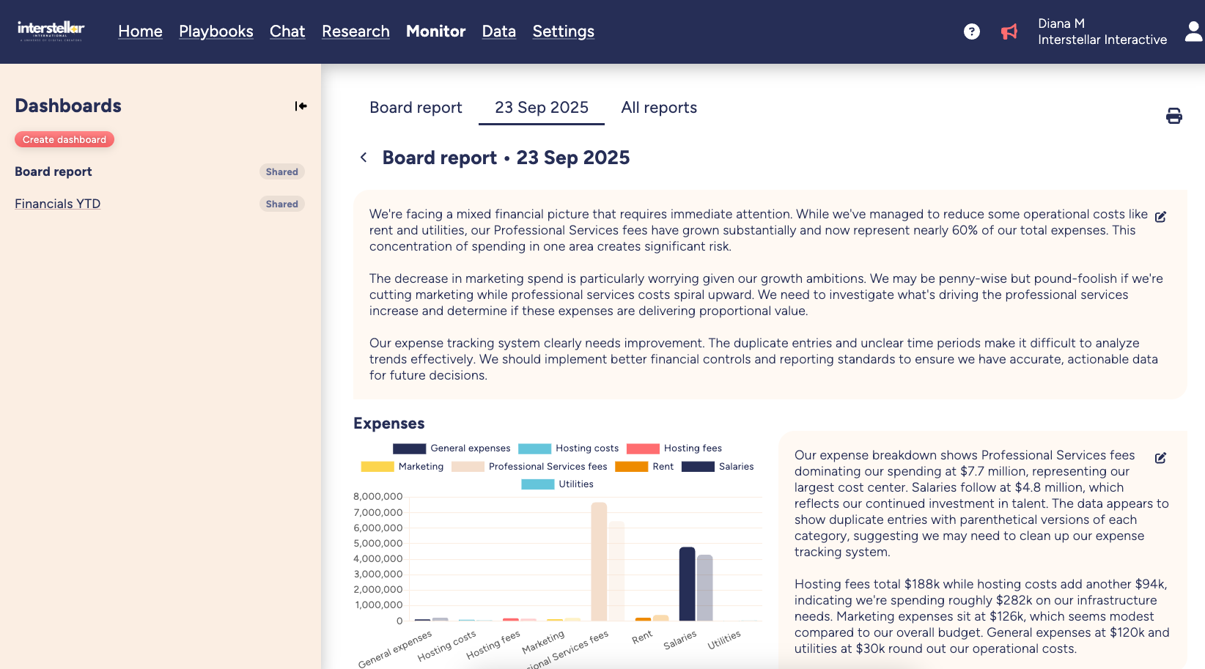Screen dimensions: 1205x669
Task: Click the Hosting fees legend swatch
Action: tap(643, 448)
